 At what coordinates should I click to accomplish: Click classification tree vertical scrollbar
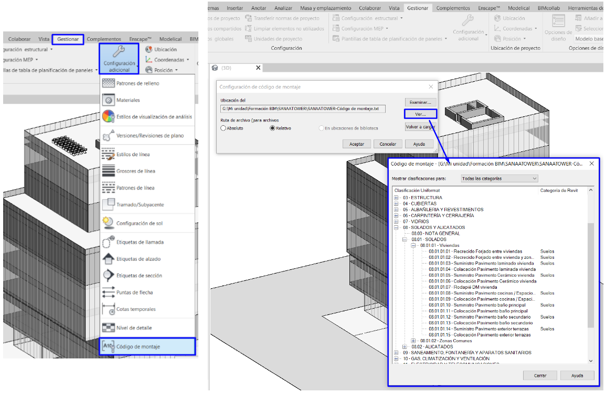(x=591, y=275)
